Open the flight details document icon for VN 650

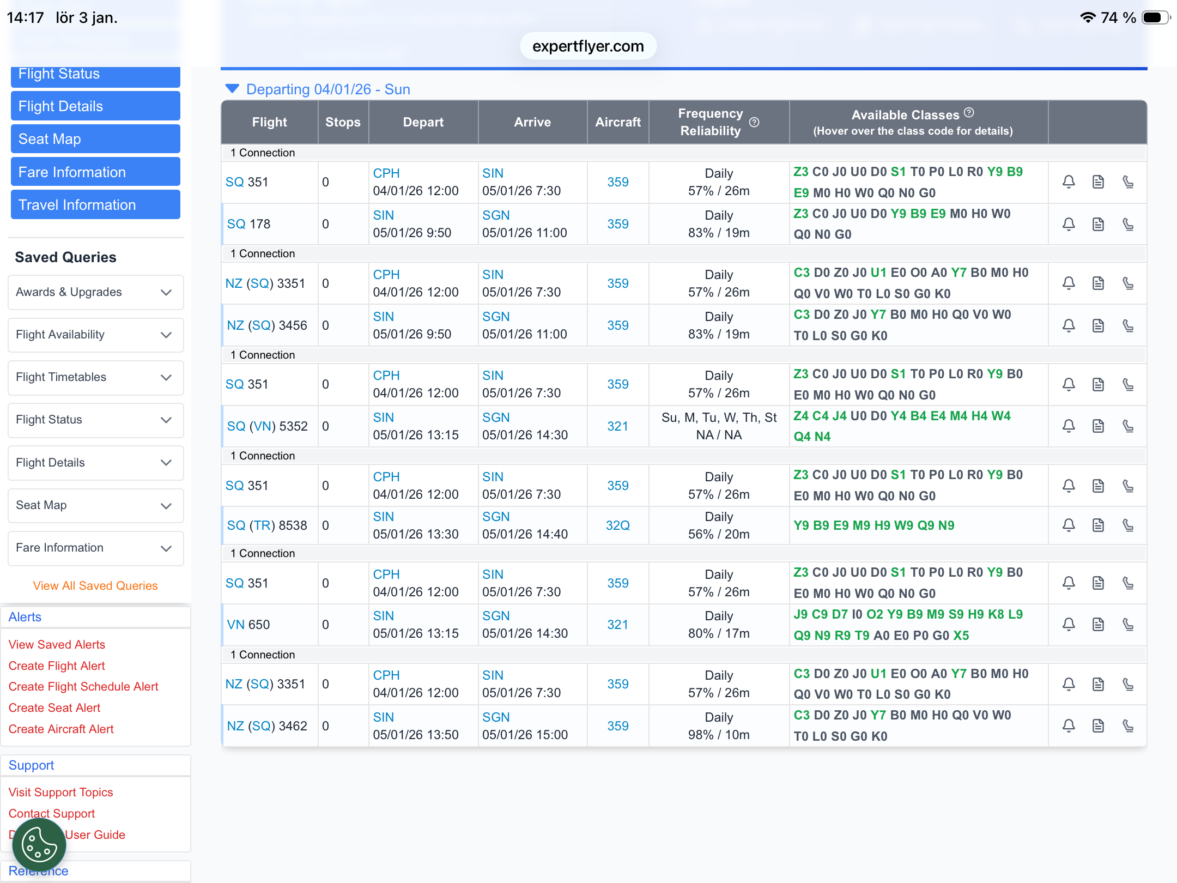(1098, 625)
